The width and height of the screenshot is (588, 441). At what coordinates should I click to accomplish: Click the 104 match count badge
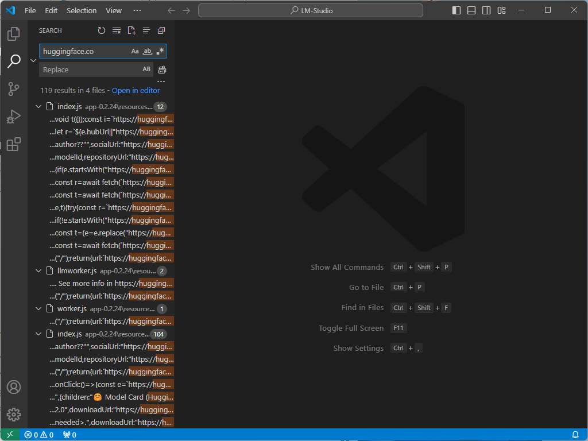click(x=158, y=334)
